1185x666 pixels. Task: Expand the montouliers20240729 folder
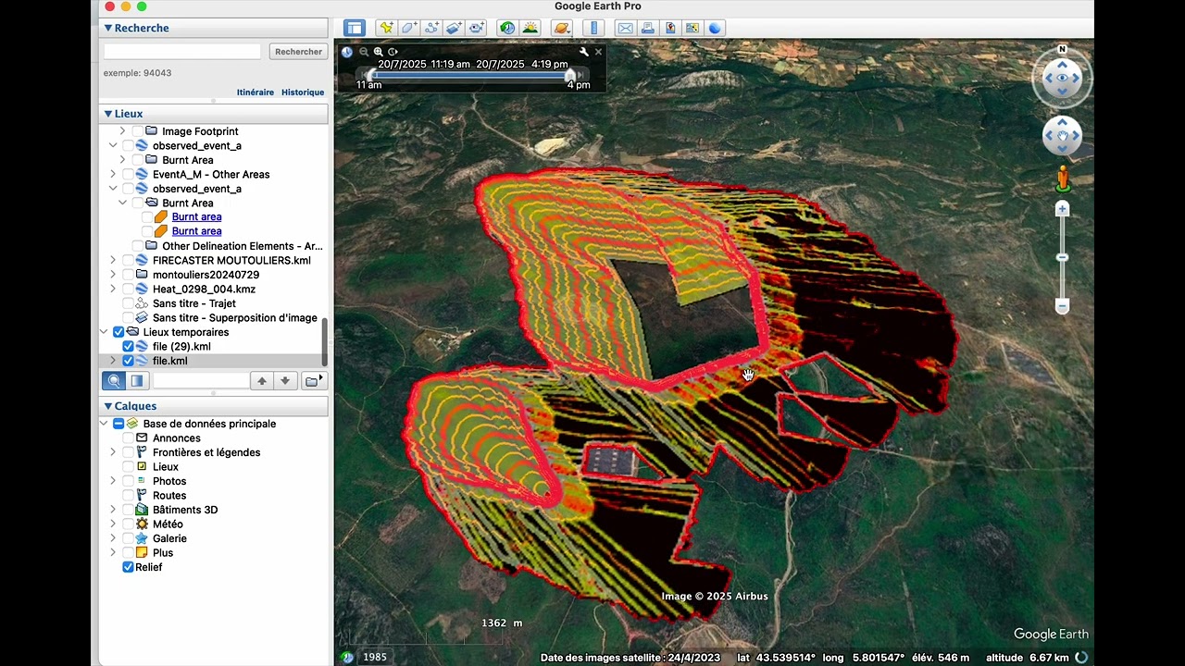click(113, 275)
